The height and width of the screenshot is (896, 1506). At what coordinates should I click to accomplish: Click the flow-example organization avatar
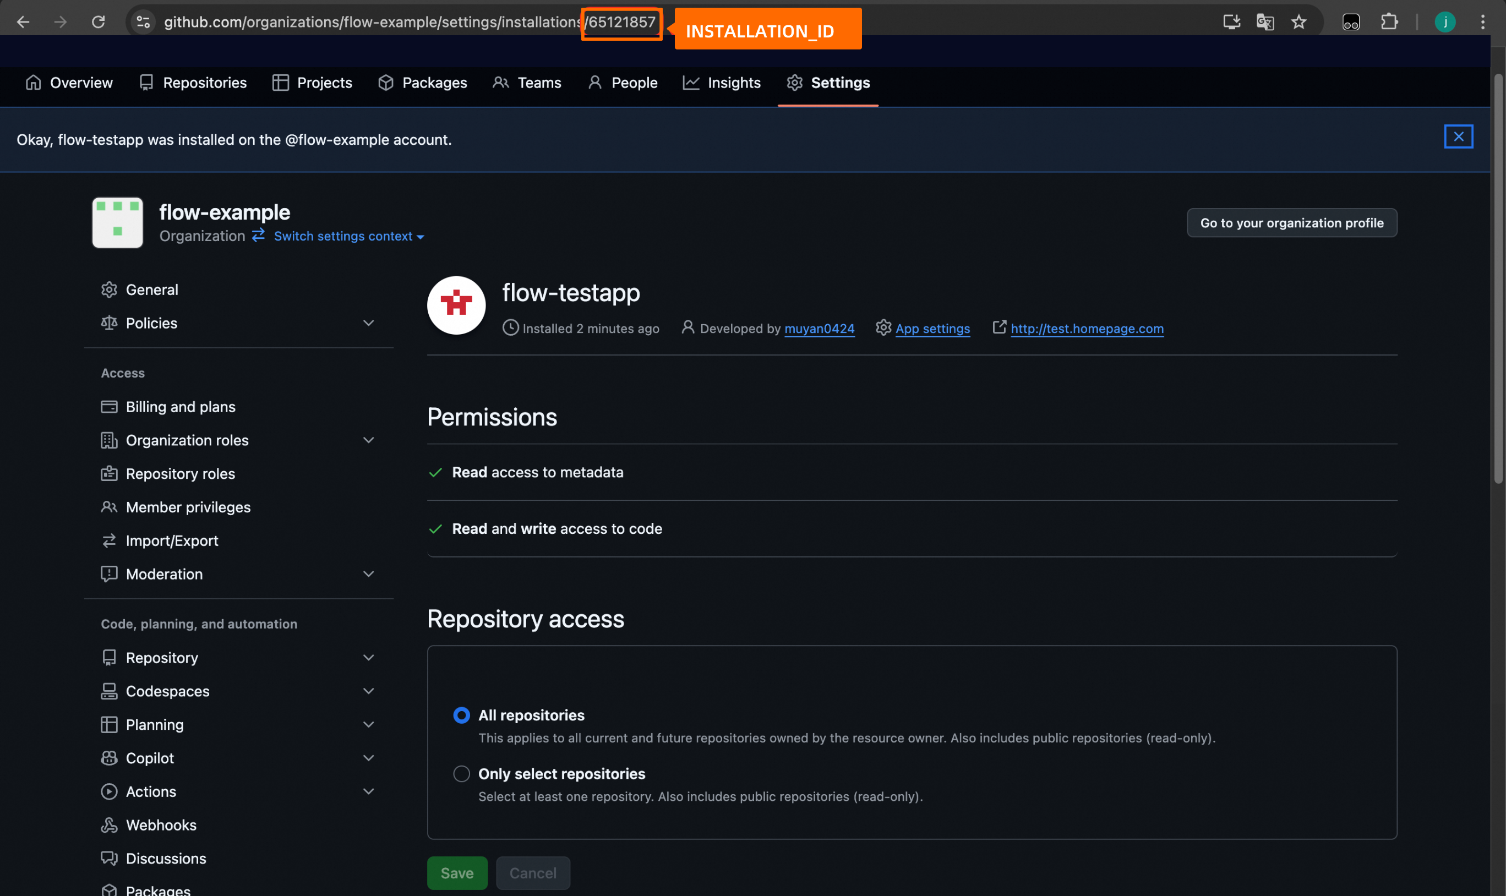click(x=118, y=222)
